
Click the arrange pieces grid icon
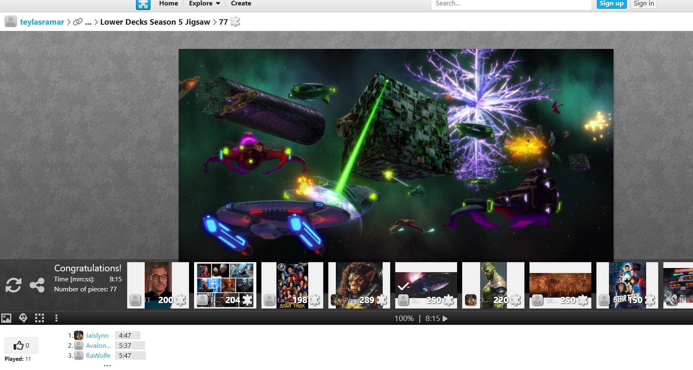[x=39, y=318]
